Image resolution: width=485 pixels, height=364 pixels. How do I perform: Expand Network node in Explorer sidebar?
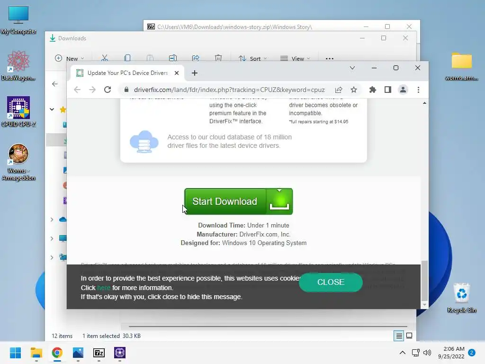tap(52, 257)
